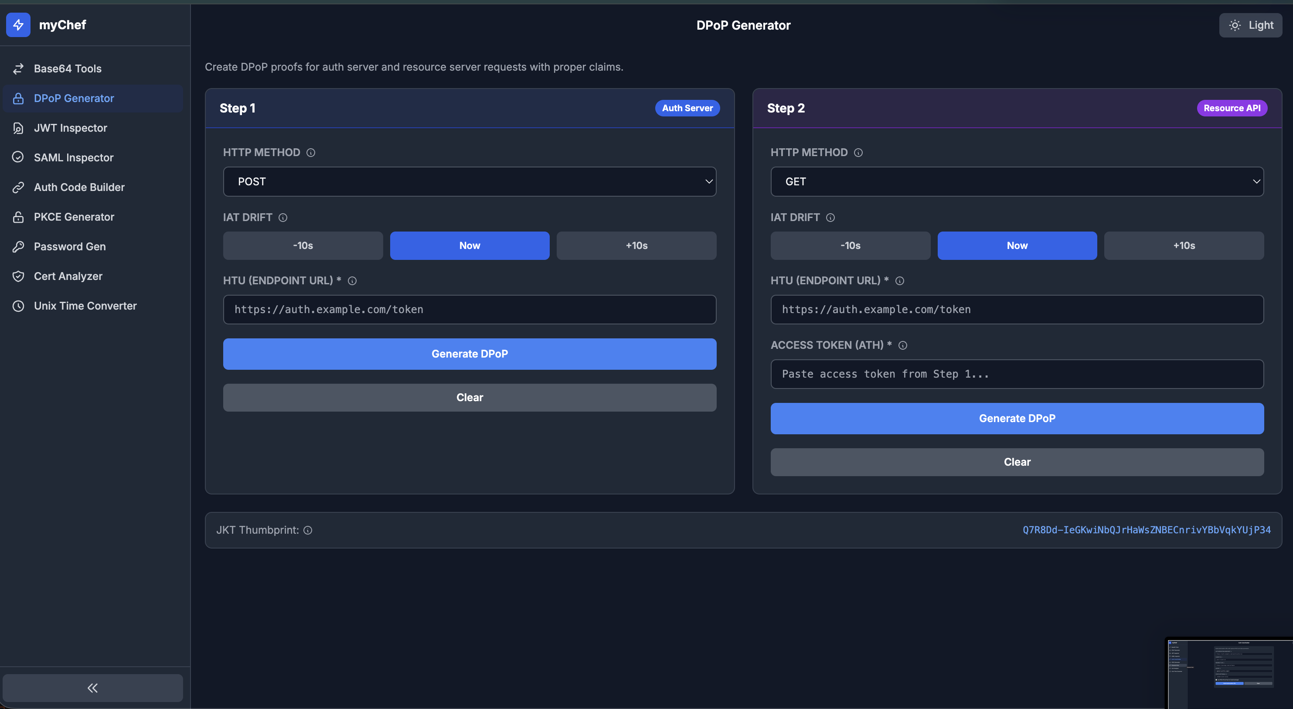Click Generate DPoP in Step 1
Image resolution: width=1293 pixels, height=709 pixels.
pos(470,354)
